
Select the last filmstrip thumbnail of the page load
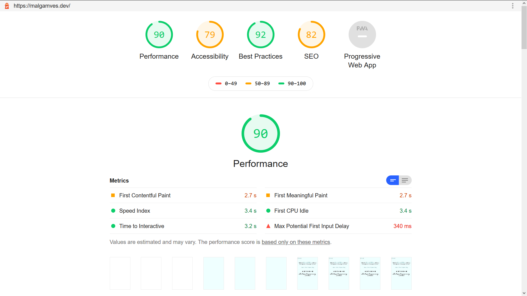tap(401, 273)
